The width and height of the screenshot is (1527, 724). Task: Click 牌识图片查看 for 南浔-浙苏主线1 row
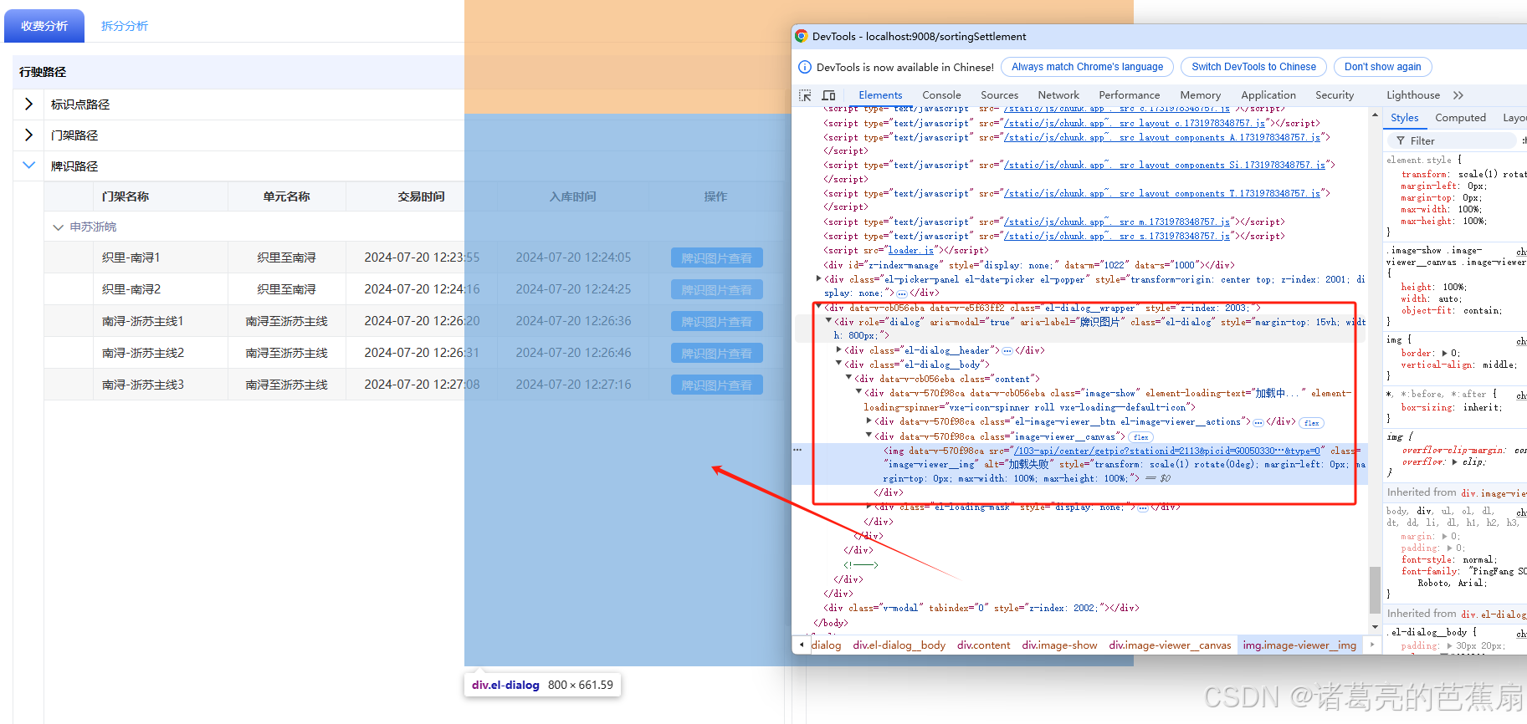(x=716, y=322)
